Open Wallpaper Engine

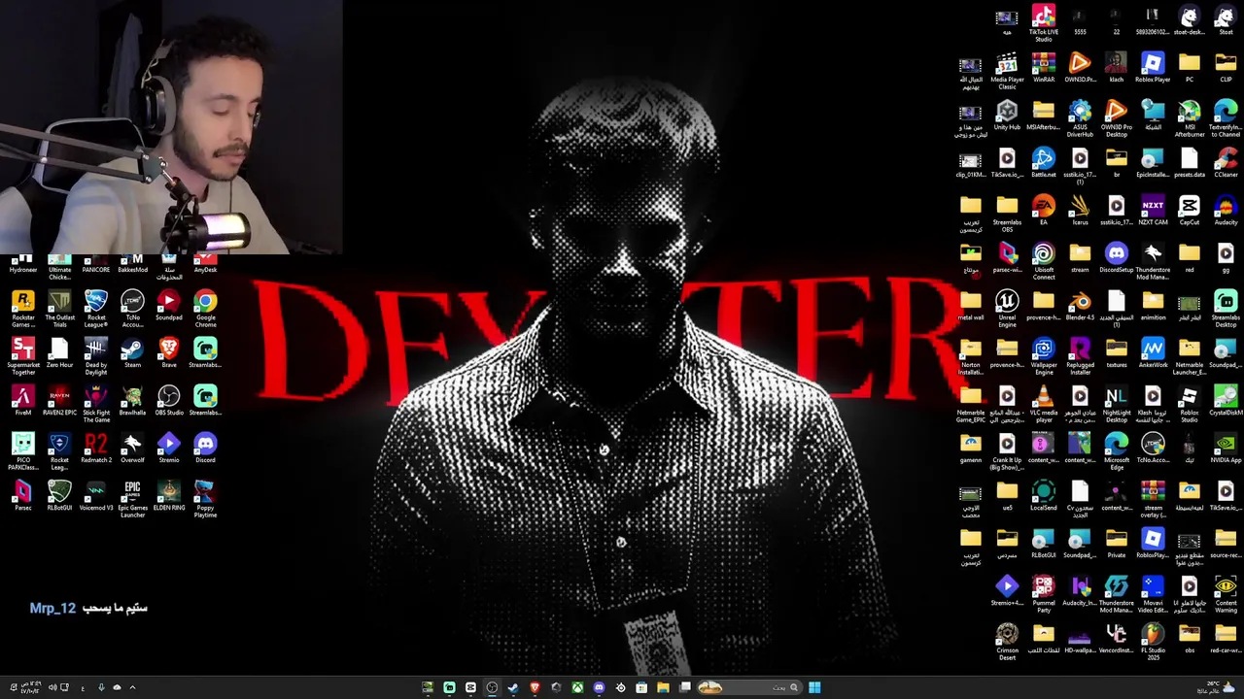click(1043, 356)
